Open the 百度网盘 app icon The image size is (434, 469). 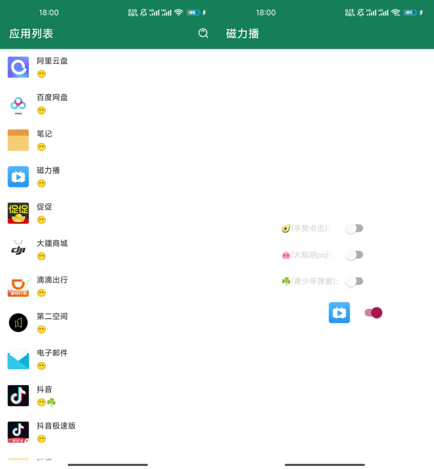18,104
